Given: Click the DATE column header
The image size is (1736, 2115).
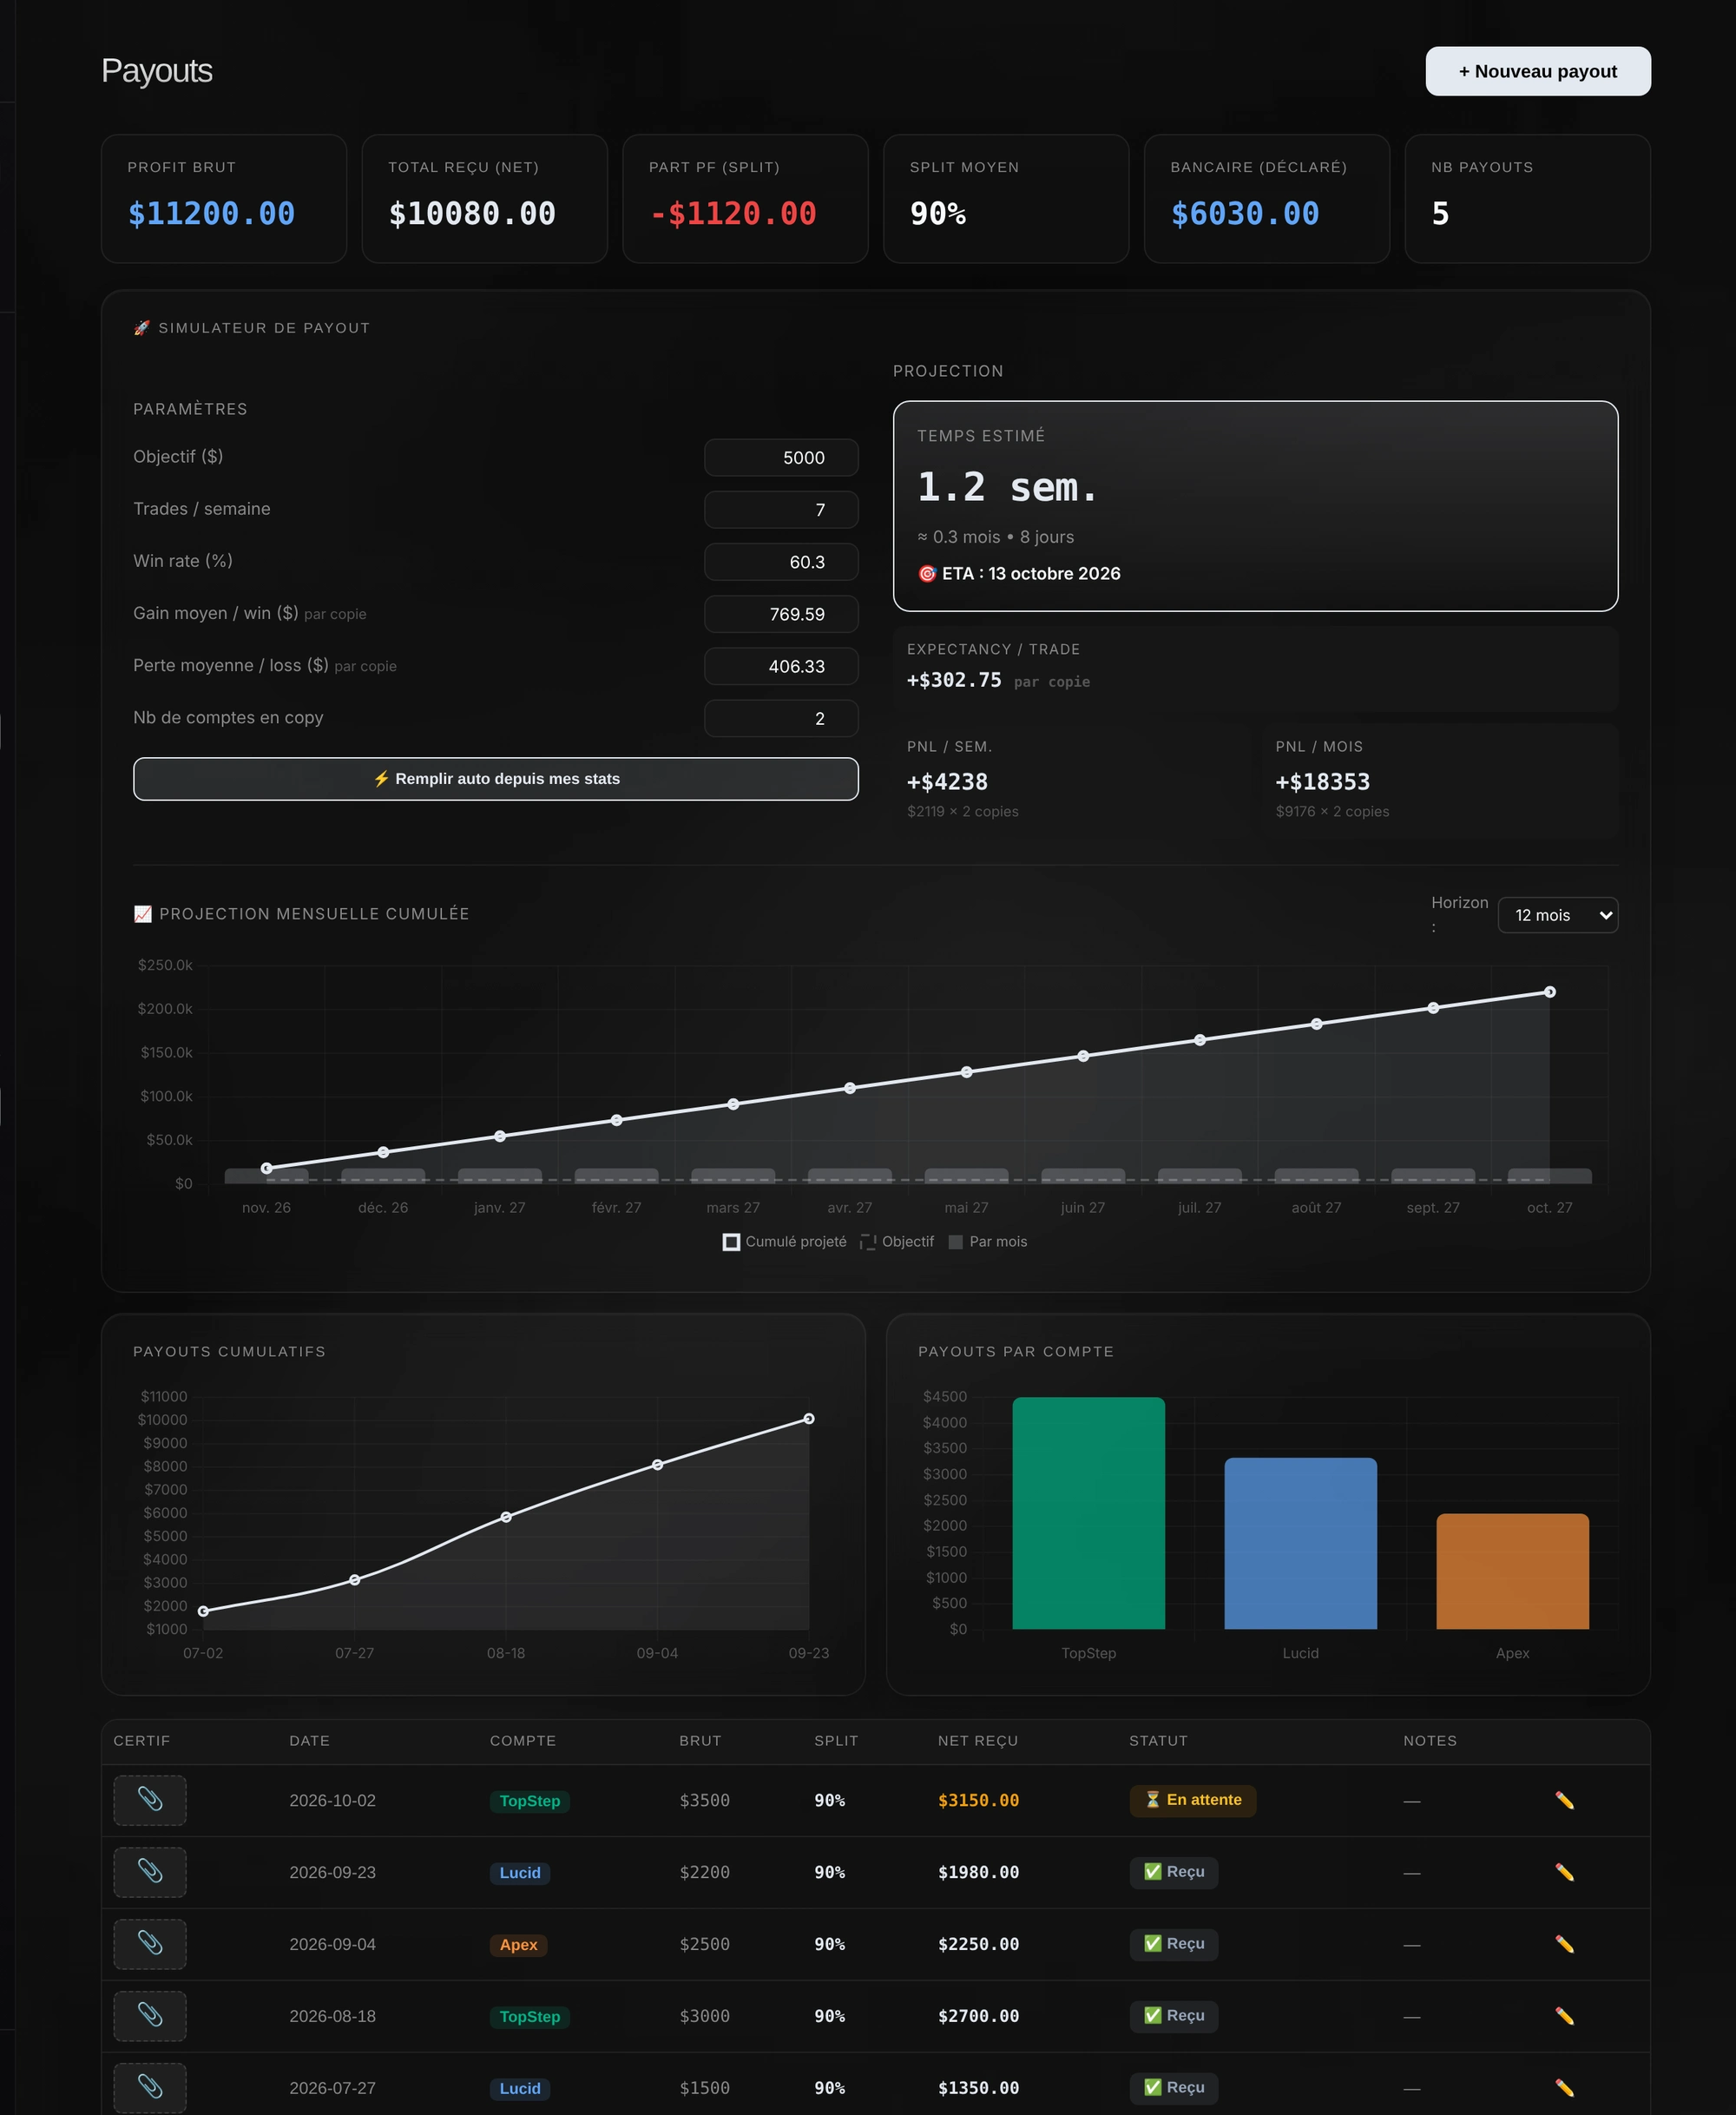Looking at the screenshot, I should click(309, 1741).
